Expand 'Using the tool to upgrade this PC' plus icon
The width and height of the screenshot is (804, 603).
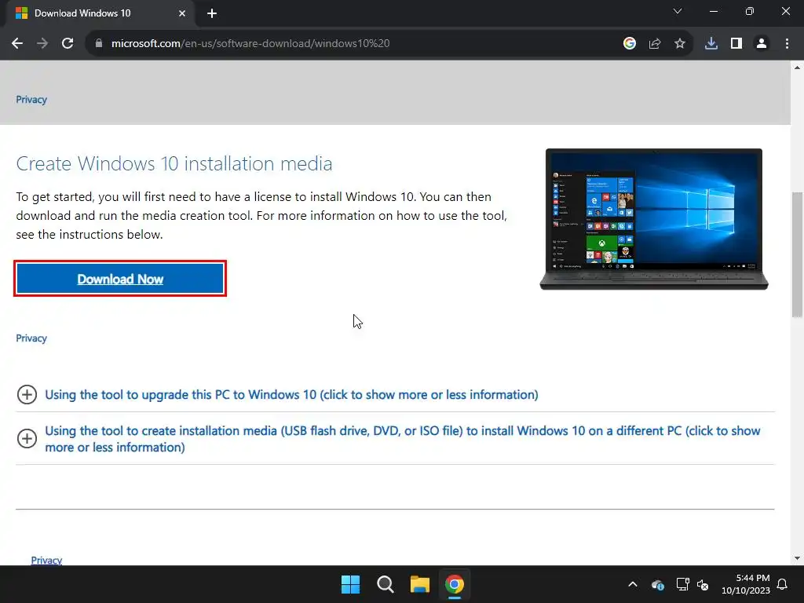point(27,395)
